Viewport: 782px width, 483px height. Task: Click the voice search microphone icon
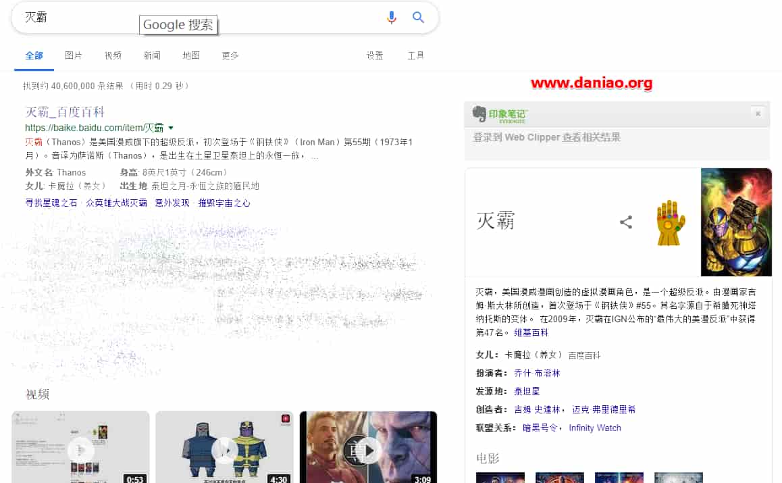(x=392, y=18)
